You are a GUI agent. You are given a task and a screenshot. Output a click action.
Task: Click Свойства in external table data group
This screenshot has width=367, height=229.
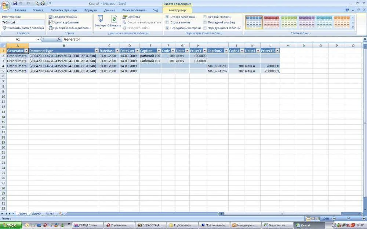point(131,17)
